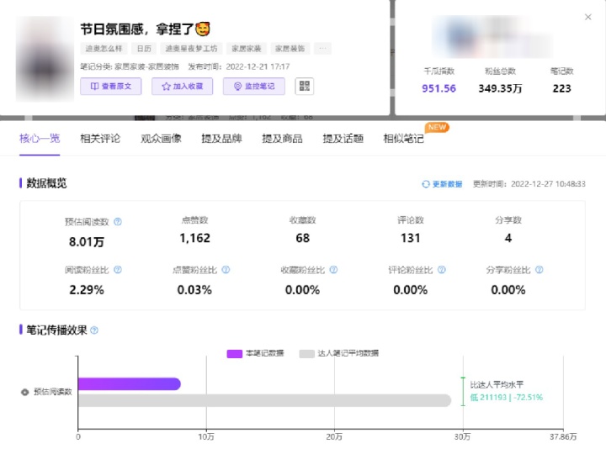The image size is (606, 449).
Task: Click 发布时间 2022-12-21 17:17 text
Action: 239,66
